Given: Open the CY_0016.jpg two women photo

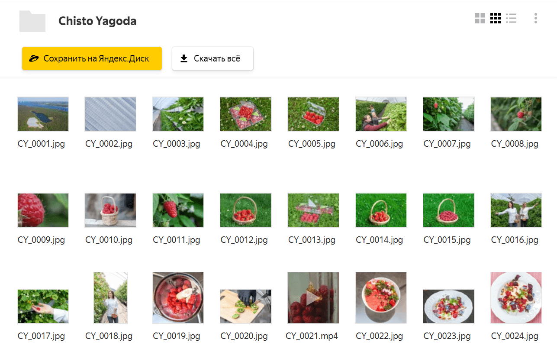Looking at the screenshot, I should 516,210.
